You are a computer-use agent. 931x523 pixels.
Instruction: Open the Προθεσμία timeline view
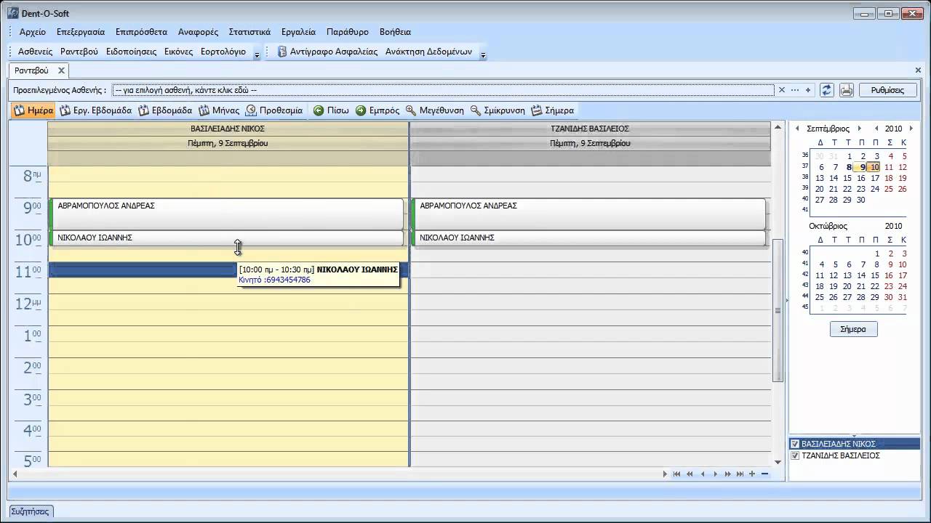pos(273,110)
